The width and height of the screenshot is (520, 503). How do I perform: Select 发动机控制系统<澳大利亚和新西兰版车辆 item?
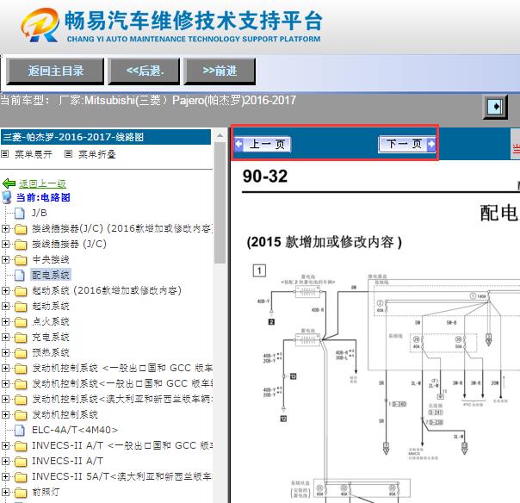click(121, 399)
